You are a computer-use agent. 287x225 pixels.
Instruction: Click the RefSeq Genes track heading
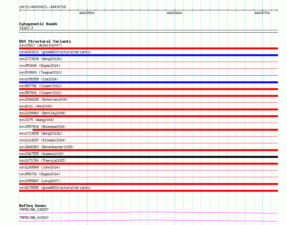33,206
